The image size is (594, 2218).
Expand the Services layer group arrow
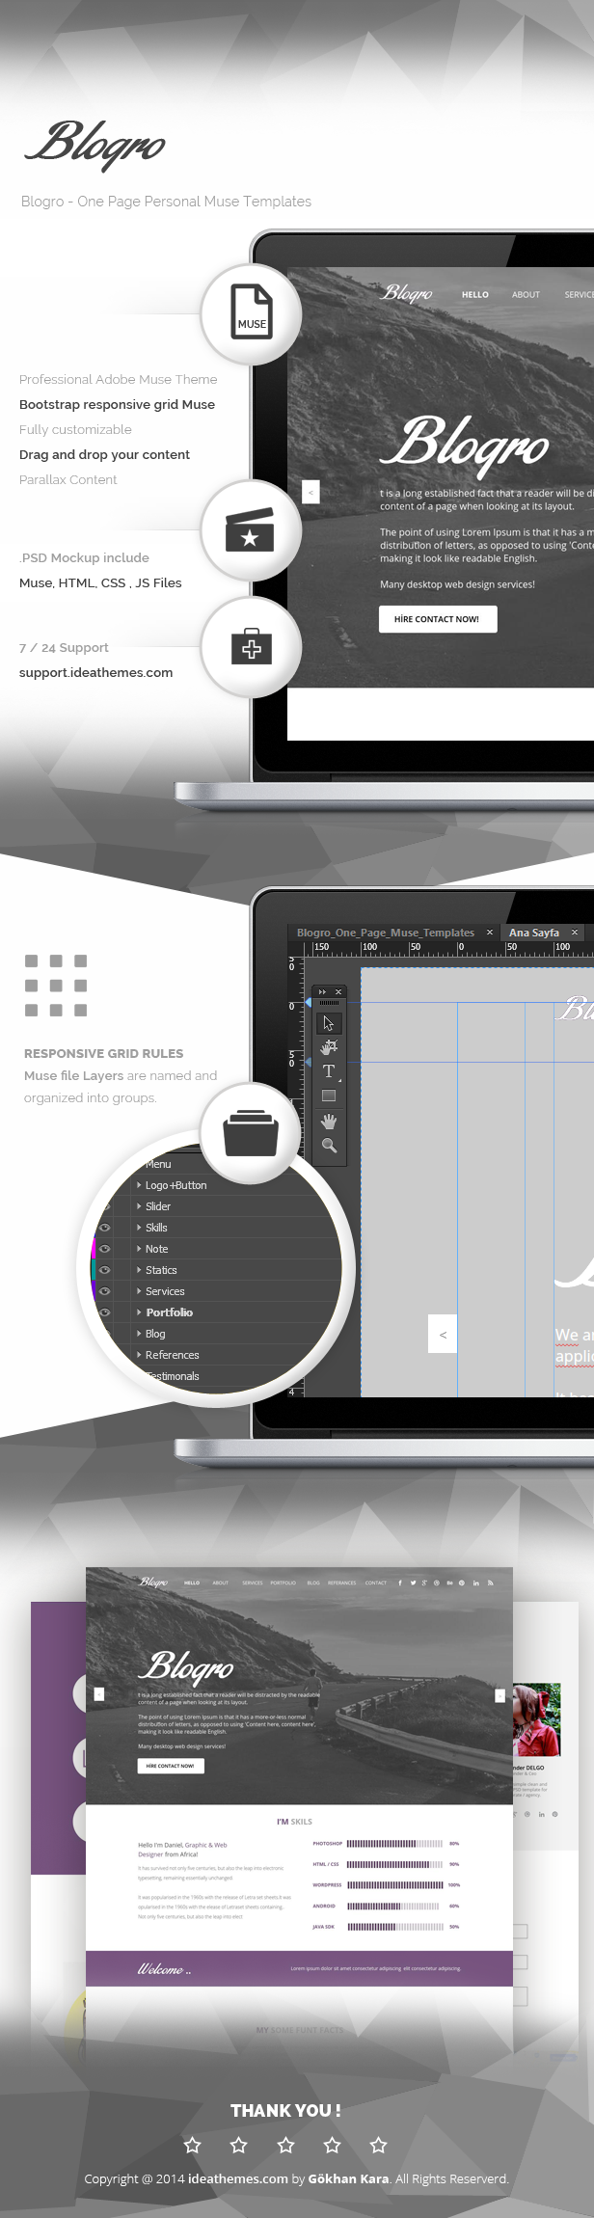[139, 1291]
